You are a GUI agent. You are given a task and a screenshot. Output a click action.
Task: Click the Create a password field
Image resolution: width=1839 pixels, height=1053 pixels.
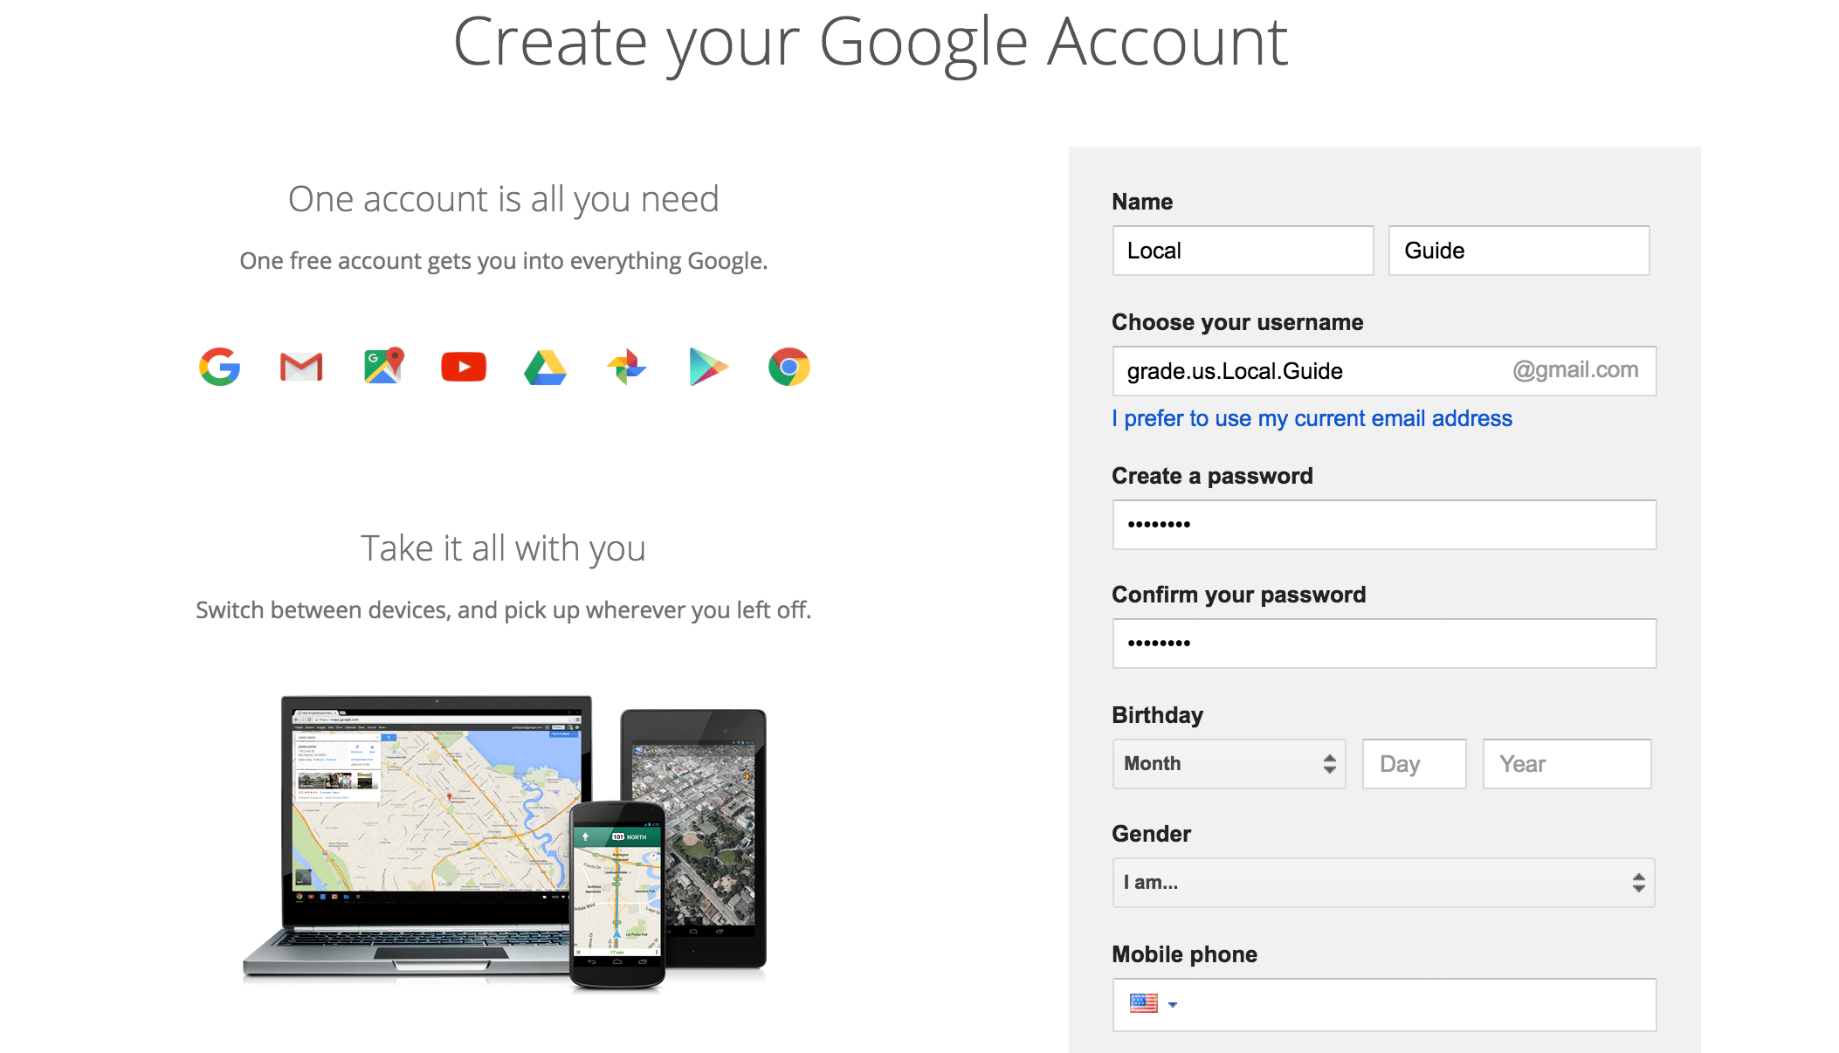pyautogui.click(x=1384, y=525)
